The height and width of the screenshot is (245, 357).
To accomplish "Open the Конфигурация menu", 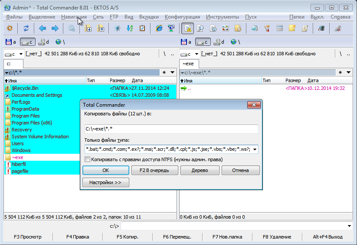I will pos(182,17).
